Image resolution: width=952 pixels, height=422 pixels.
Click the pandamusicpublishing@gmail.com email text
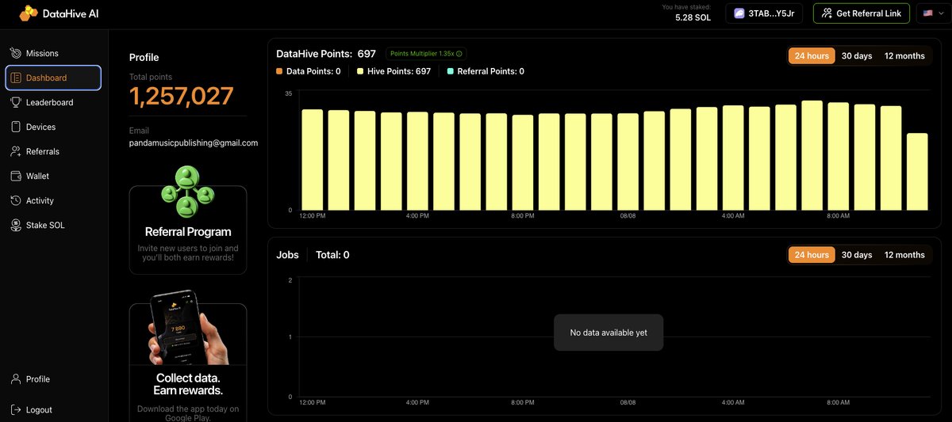point(194,143)
